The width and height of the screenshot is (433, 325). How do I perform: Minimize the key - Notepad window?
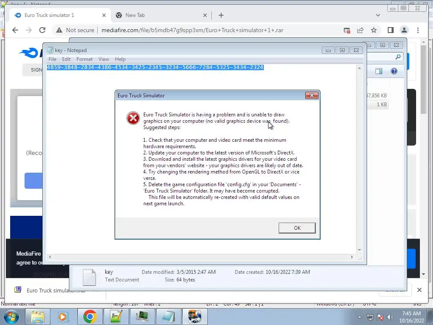point(328,50)
